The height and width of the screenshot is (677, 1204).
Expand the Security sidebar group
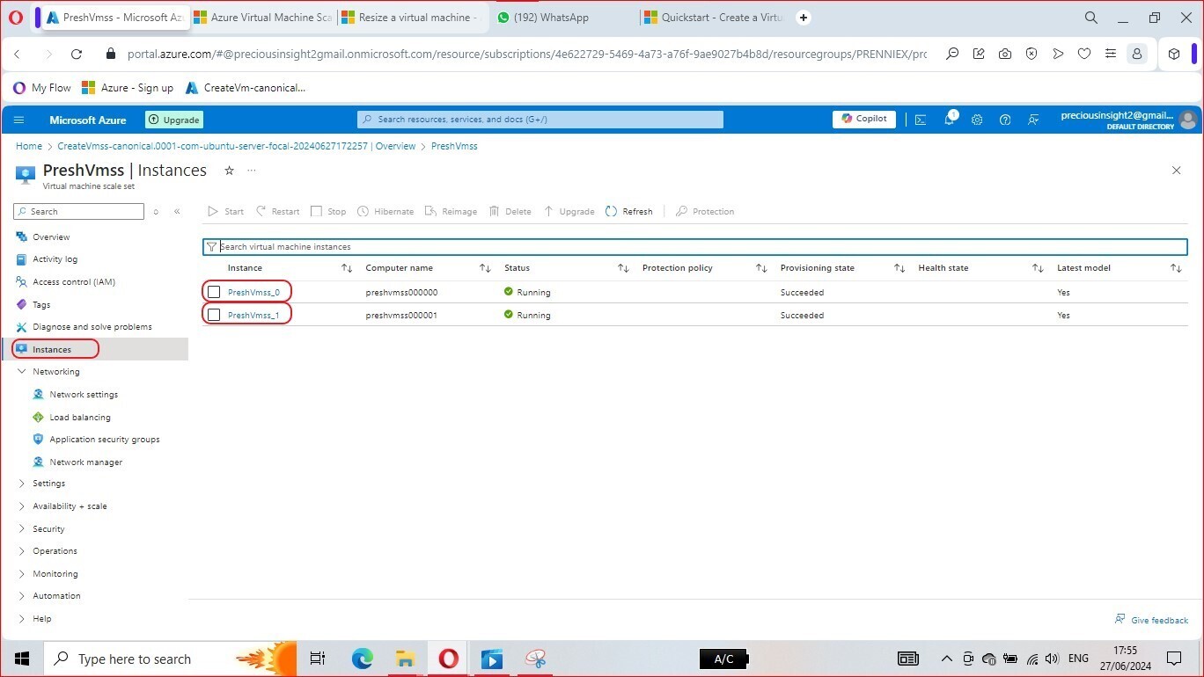tap(22, 529)
